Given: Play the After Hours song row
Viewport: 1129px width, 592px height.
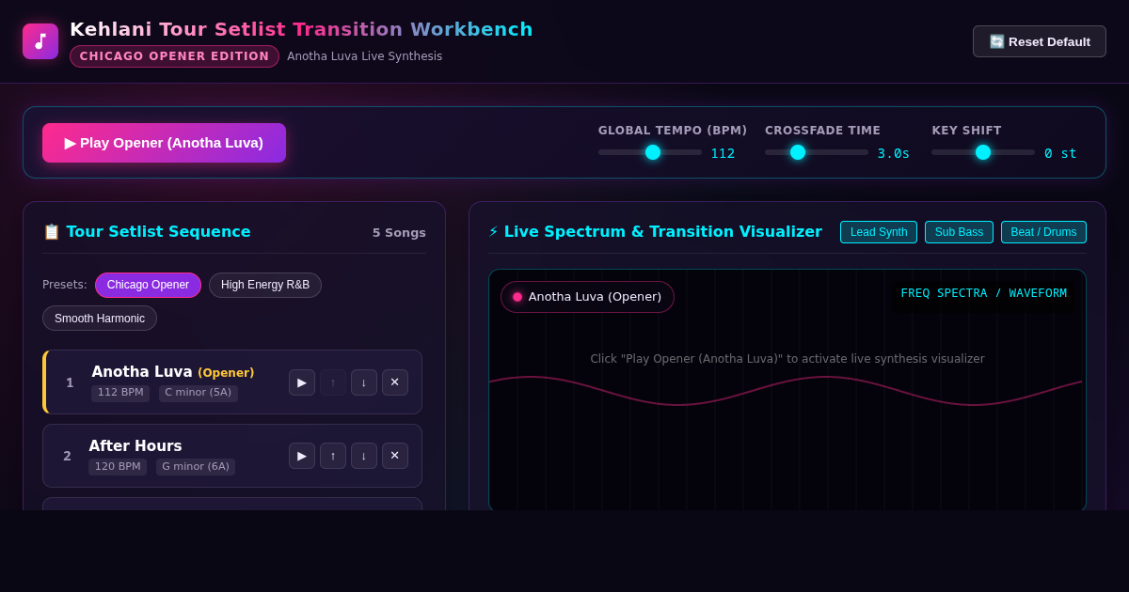Looking at the screenshot, I should (x=302, y=456).
